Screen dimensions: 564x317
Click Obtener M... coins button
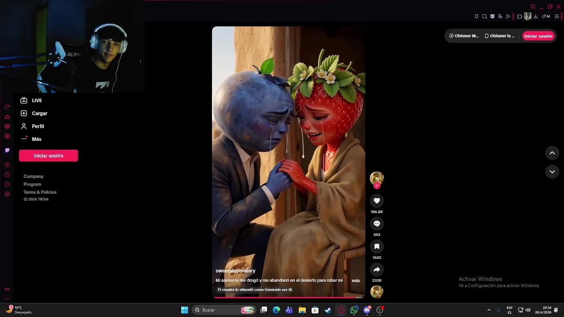(x=464, y=36)
